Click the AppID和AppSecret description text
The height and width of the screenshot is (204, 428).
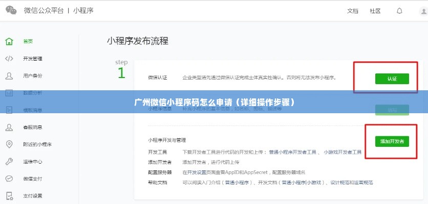pos(244,172)
